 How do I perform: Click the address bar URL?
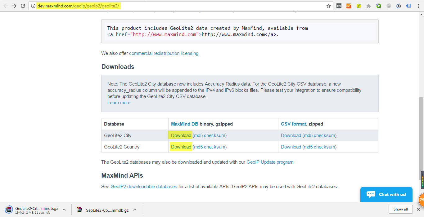click(x=79, y=6)
